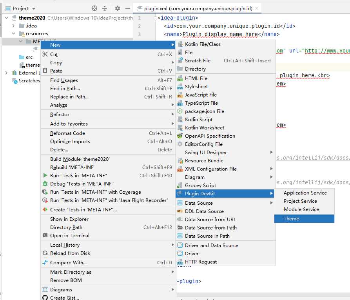Open the Refactor submenu
The width and height of the screenshot is (350, 300).
(x=108, y=115)
